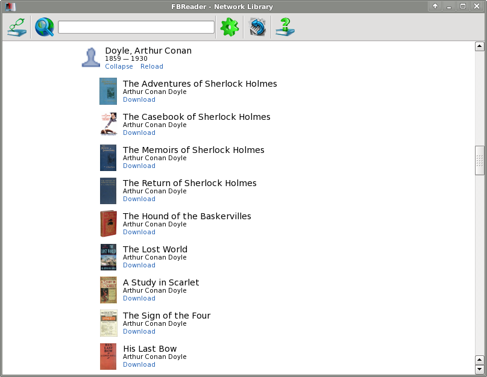Click The Casebook of Sherlock Holmes cover

(x=108, y=125)
